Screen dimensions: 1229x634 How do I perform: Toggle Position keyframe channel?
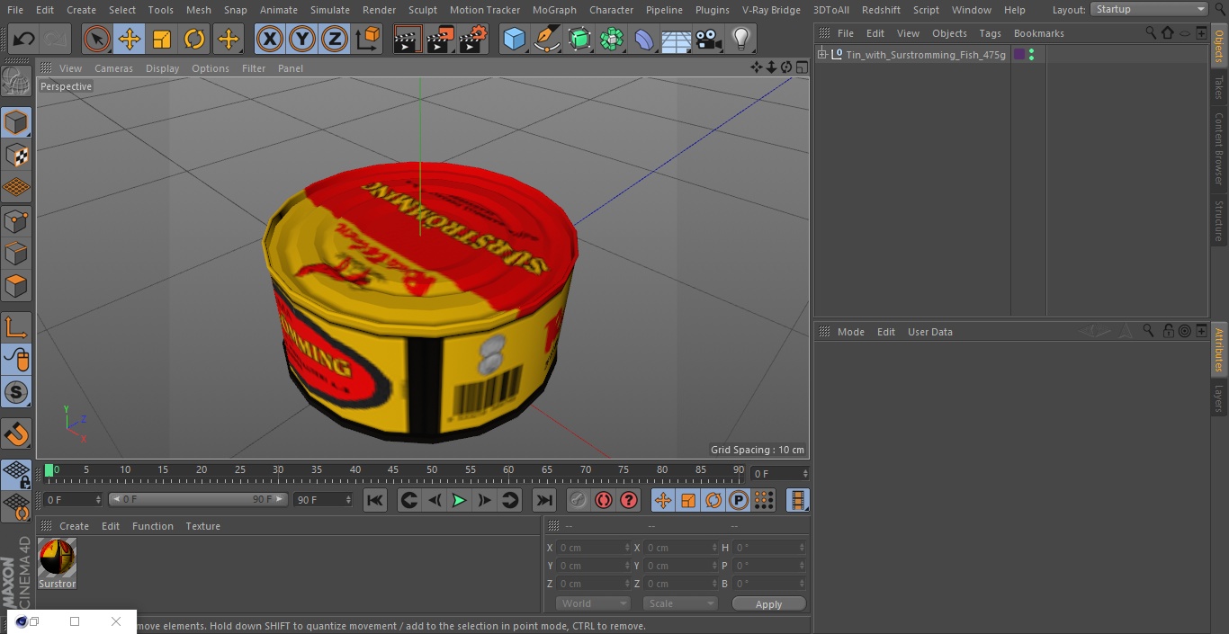tap(663, 500)
